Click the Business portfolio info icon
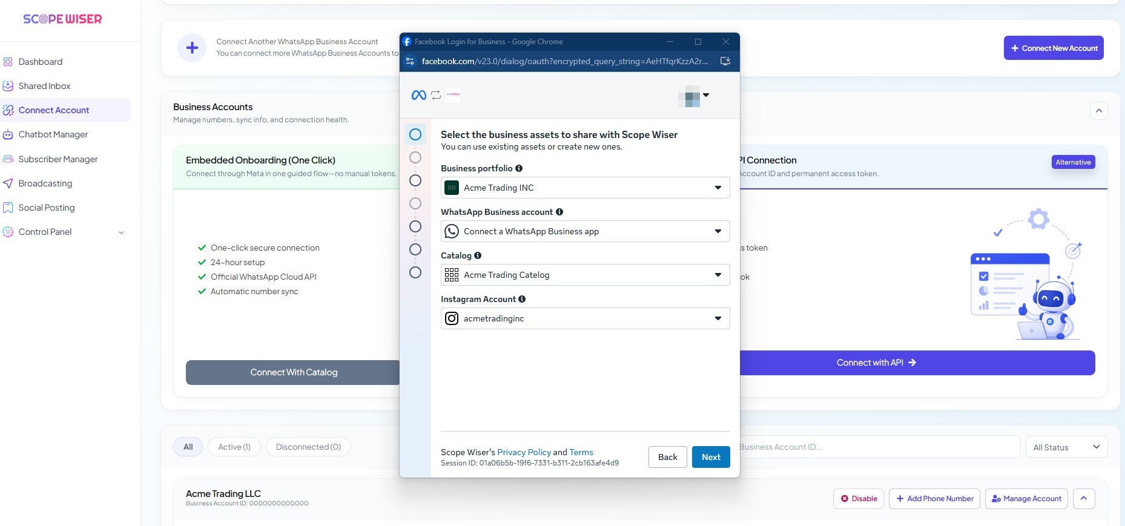 (x=519, y=168)
